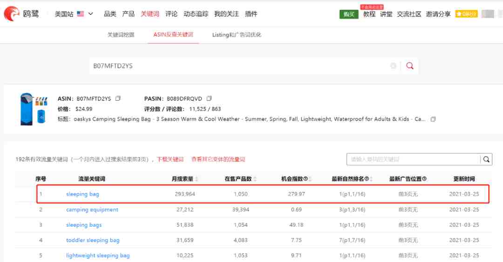Click the $24.99 price value
This screenshot has height=262, width=503.
point(84,109)
